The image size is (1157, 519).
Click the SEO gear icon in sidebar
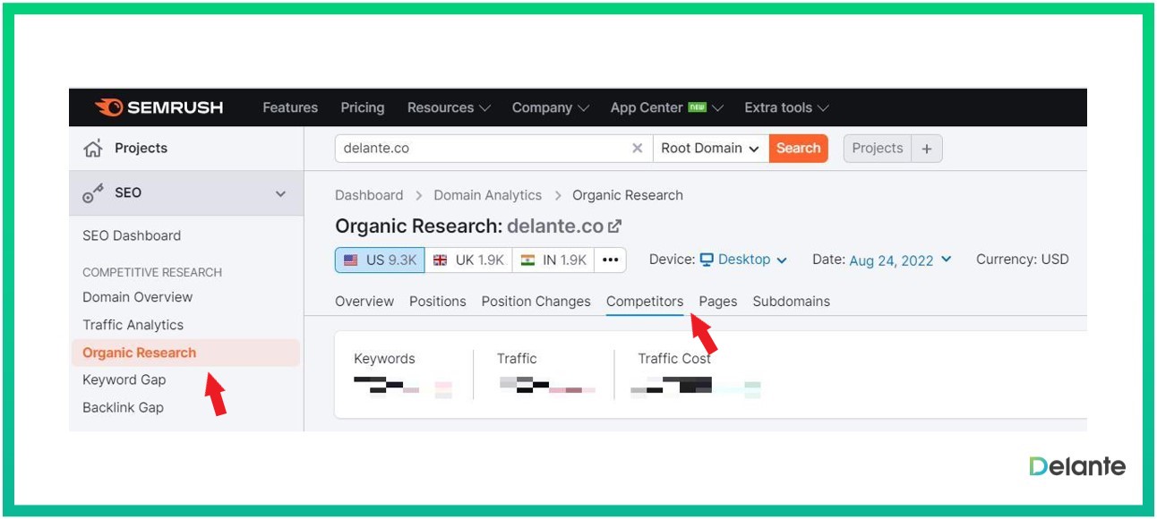click(x=93, y=193)
